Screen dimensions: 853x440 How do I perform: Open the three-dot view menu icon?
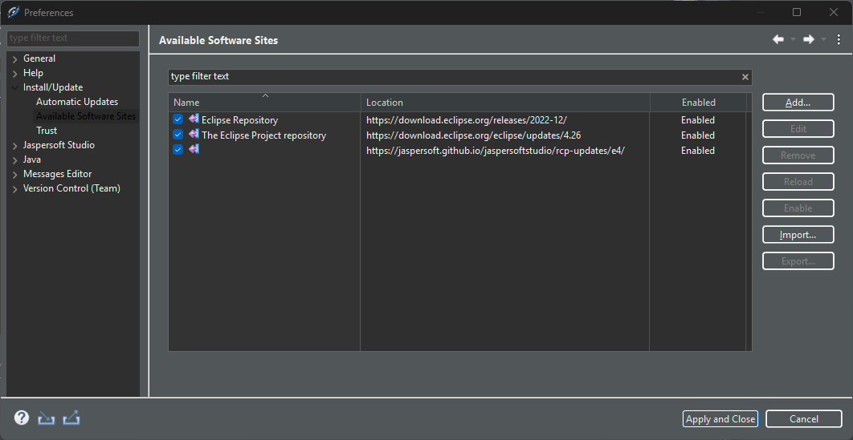pos(839,39)
